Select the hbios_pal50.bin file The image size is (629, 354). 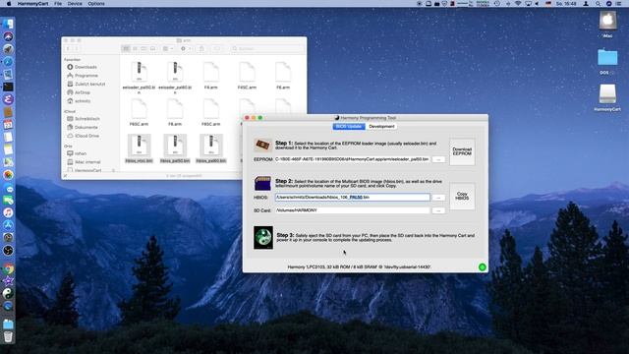coord(175,148)
